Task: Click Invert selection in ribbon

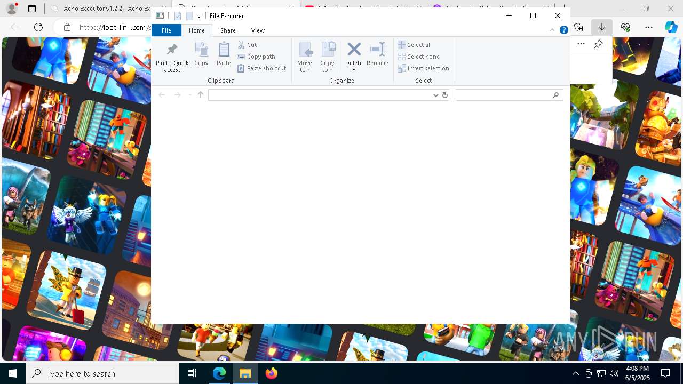Action: tap(424, 68)
